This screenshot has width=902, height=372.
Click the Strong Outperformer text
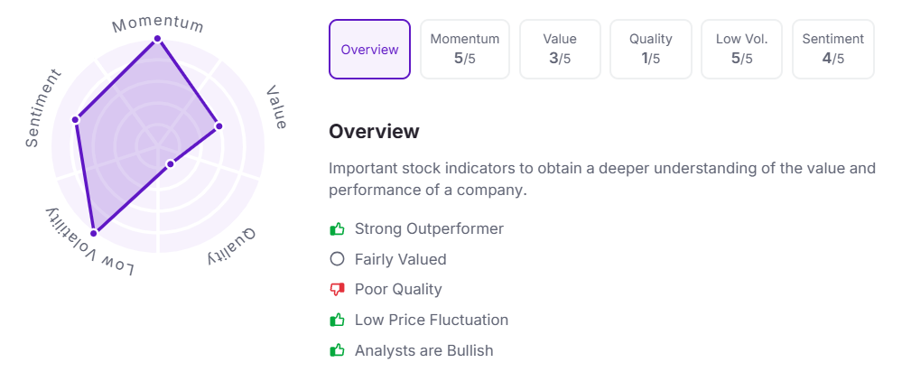429,228
